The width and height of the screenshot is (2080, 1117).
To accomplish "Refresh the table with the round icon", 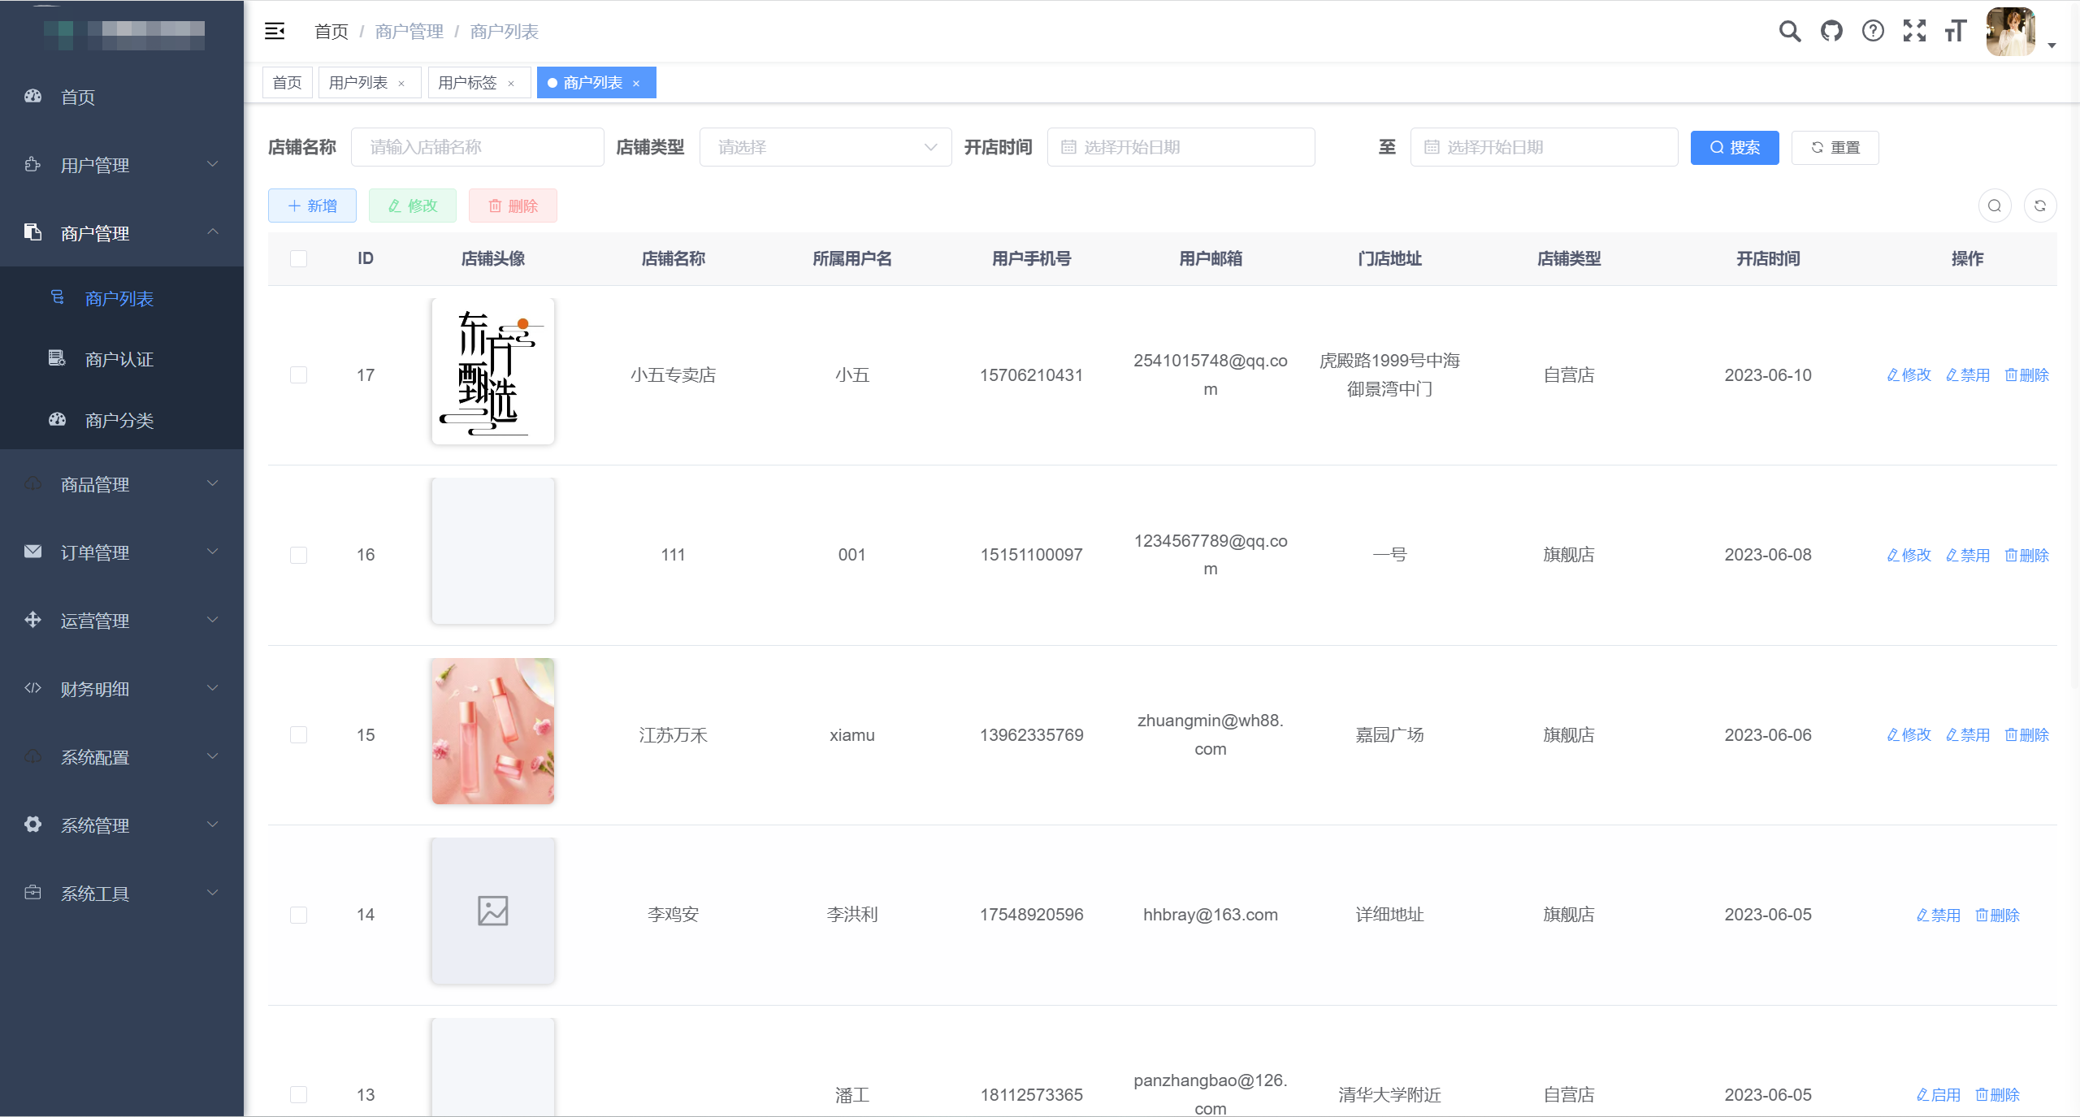I will (x=2040, y=206).
